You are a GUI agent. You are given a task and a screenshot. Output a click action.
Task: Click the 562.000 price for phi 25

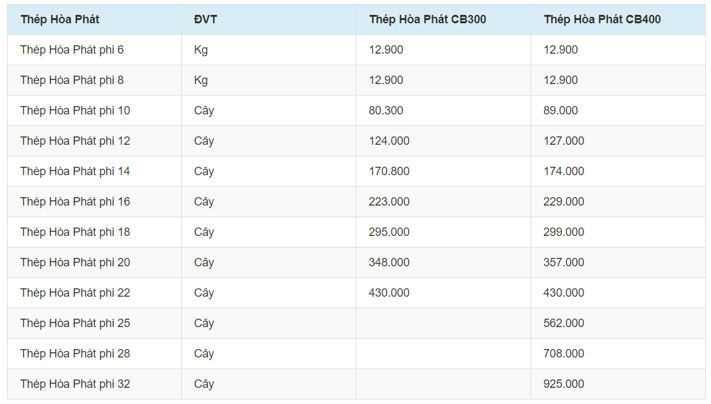tap(563, 323)
